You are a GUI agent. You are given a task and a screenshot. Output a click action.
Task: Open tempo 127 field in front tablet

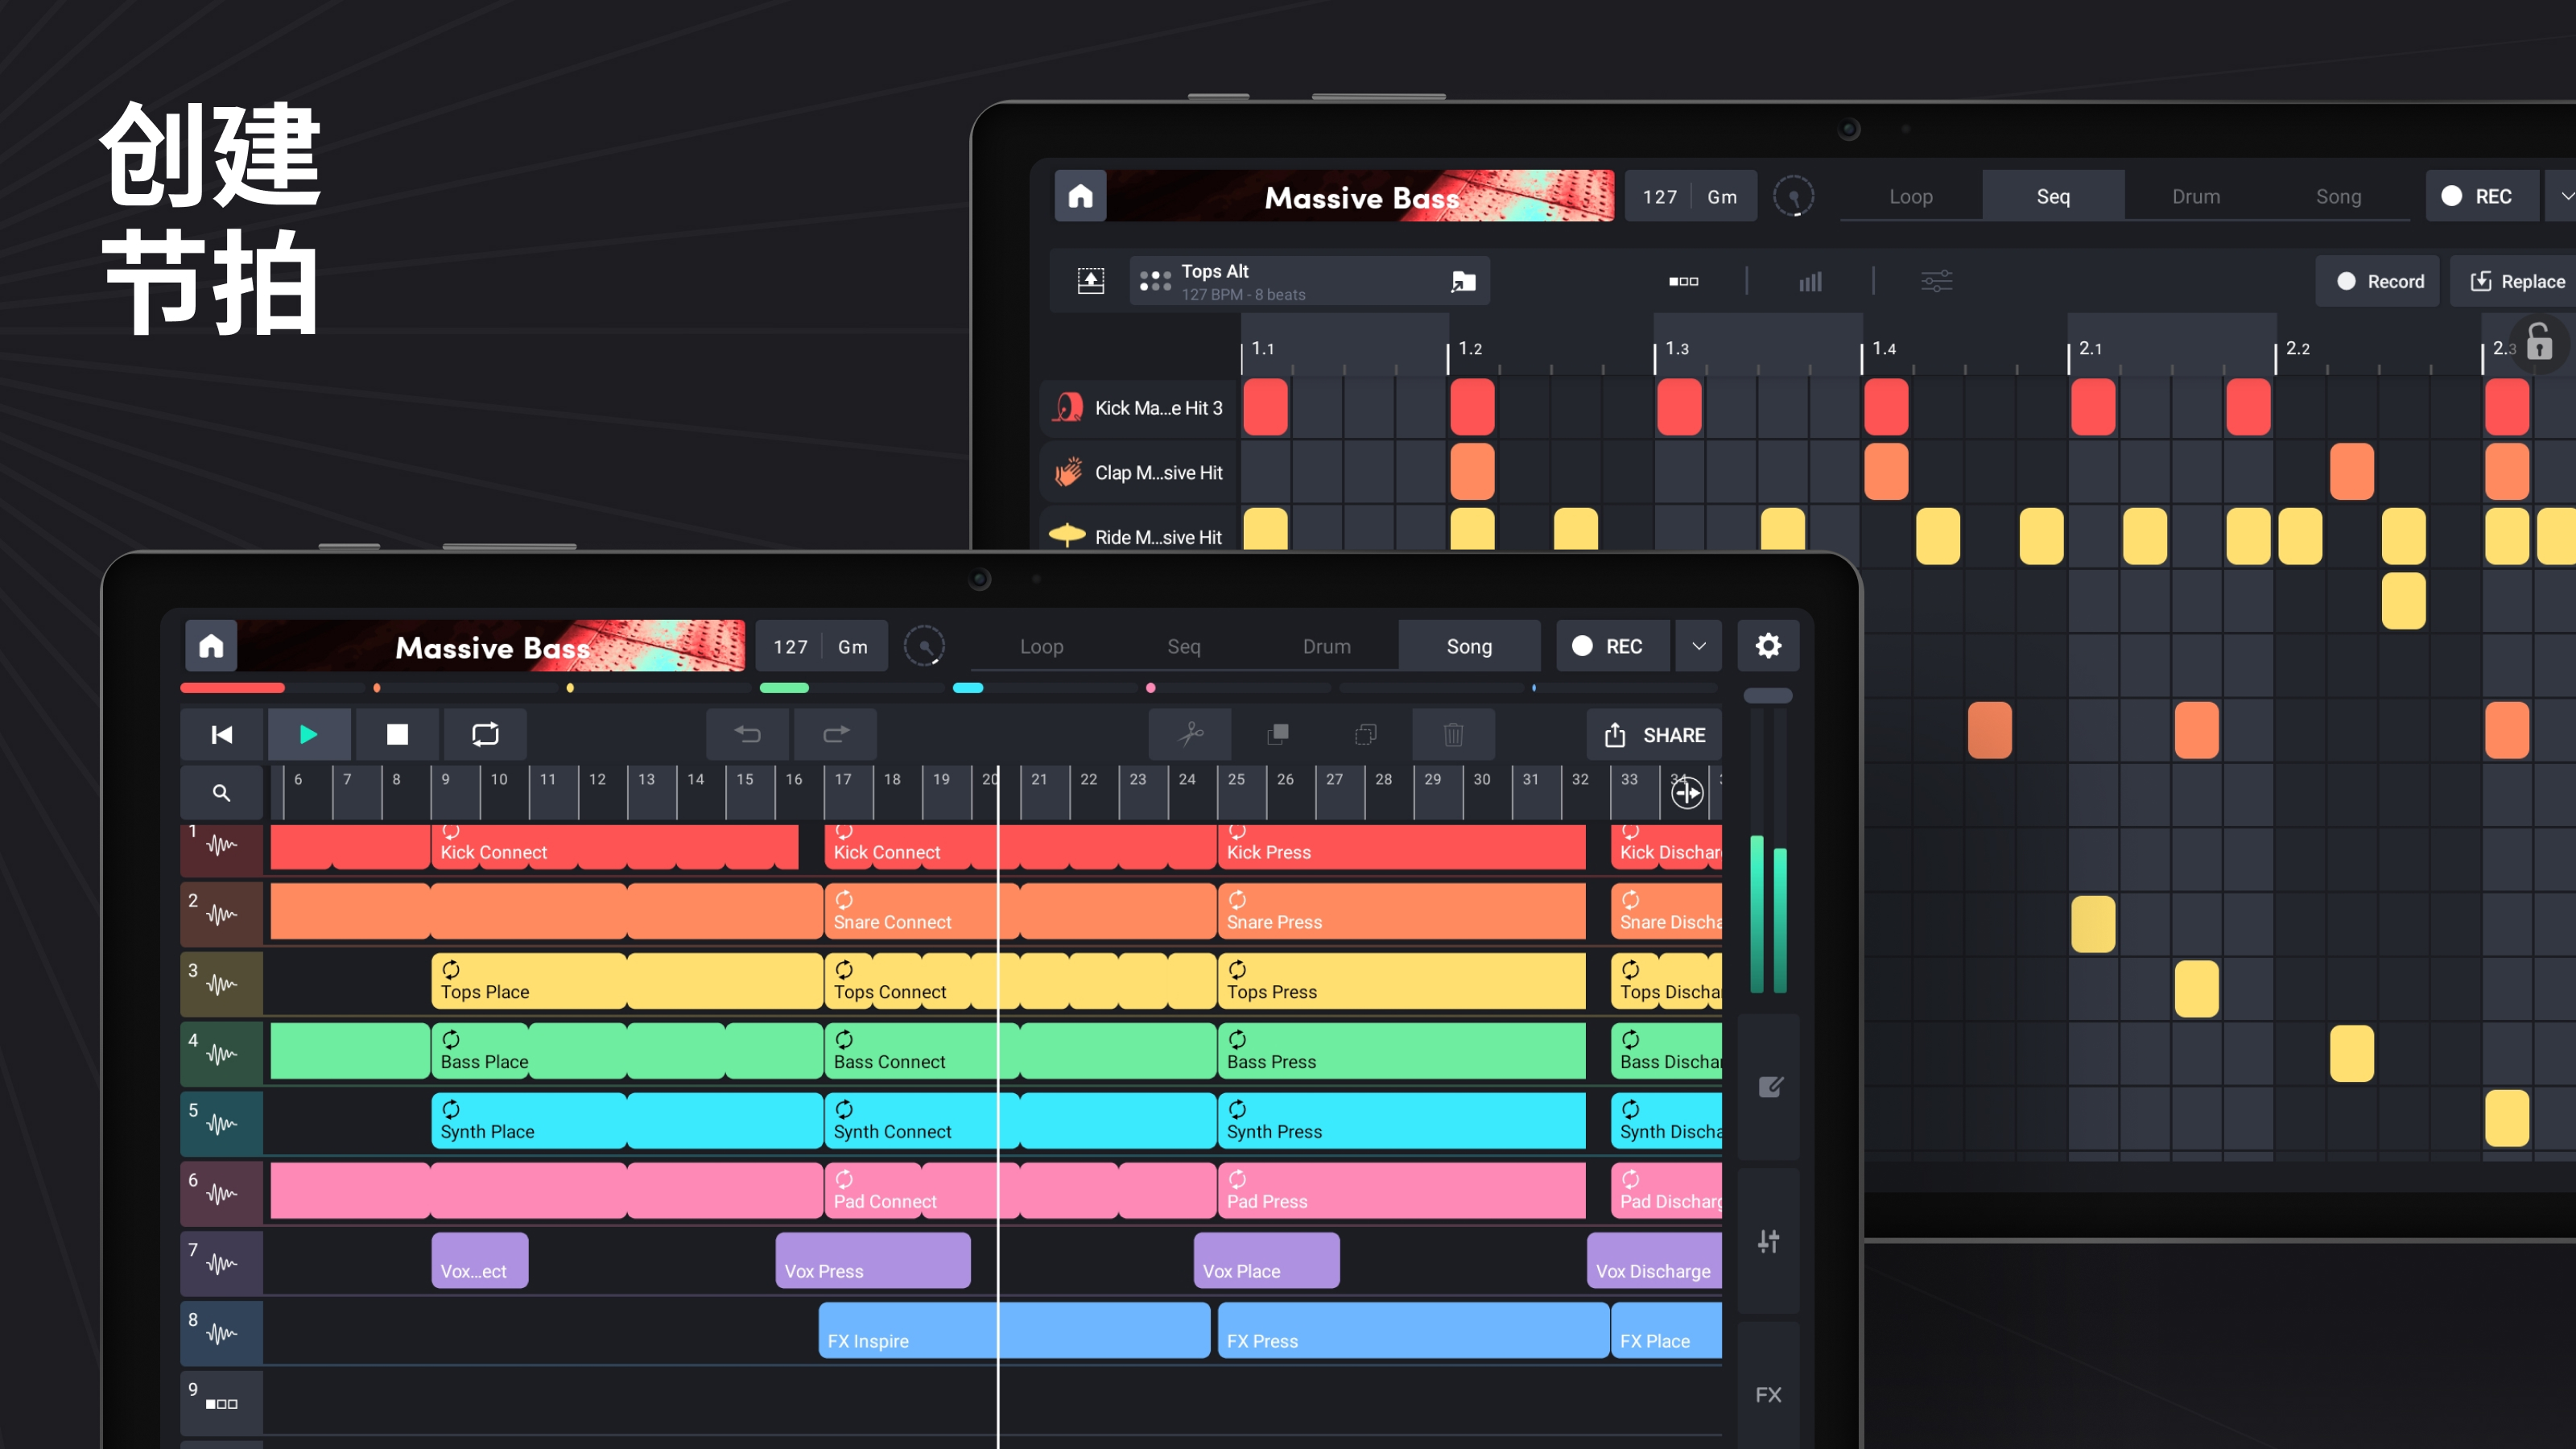tap(790, 646)
